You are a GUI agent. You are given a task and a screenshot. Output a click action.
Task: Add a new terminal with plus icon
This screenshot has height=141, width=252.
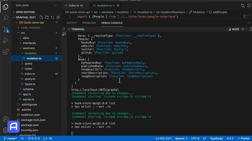tap(243, 29)
